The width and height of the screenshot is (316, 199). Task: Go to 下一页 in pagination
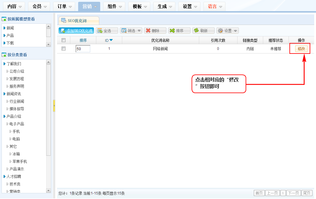click(x=294, y=193)
